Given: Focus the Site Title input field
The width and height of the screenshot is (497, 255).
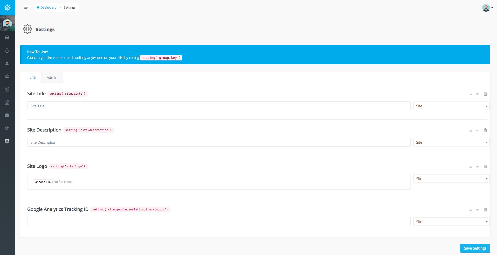Looking at the screenshot, I should coord(219,106).
